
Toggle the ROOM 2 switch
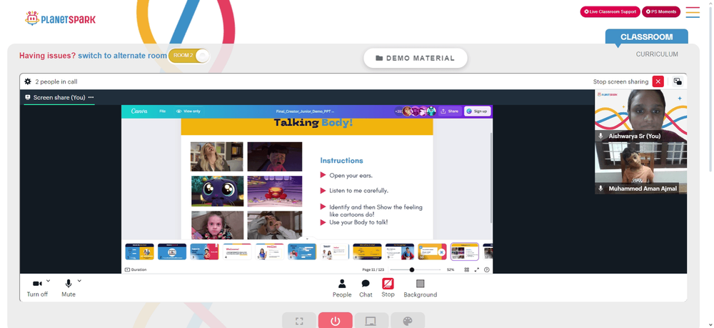(189, 56)
